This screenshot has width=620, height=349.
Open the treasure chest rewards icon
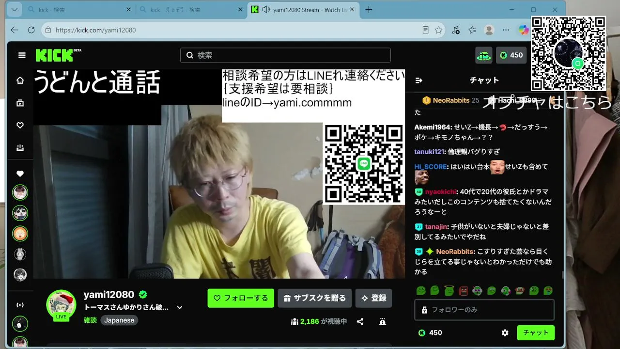484,55
